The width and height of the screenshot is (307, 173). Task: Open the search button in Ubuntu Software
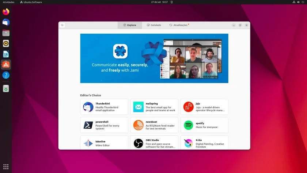[x=62, y=25]
